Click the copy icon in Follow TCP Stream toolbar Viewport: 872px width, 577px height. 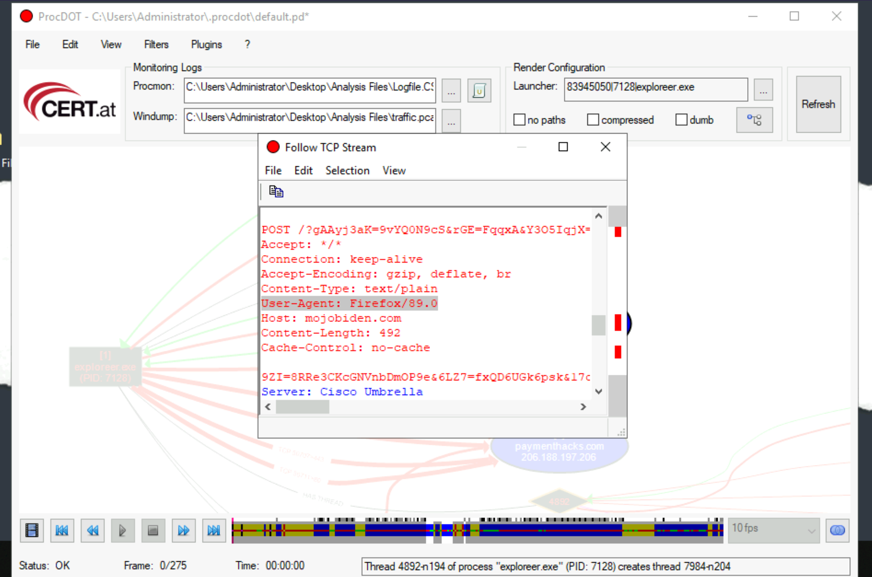coord(276,191)
